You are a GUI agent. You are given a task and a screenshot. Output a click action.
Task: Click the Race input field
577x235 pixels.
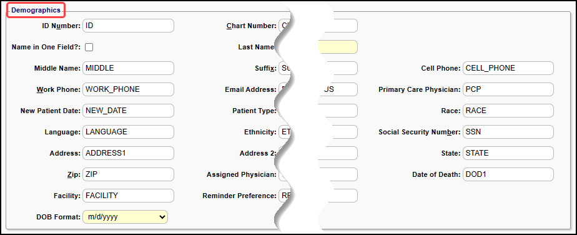(x=508, y=111)
